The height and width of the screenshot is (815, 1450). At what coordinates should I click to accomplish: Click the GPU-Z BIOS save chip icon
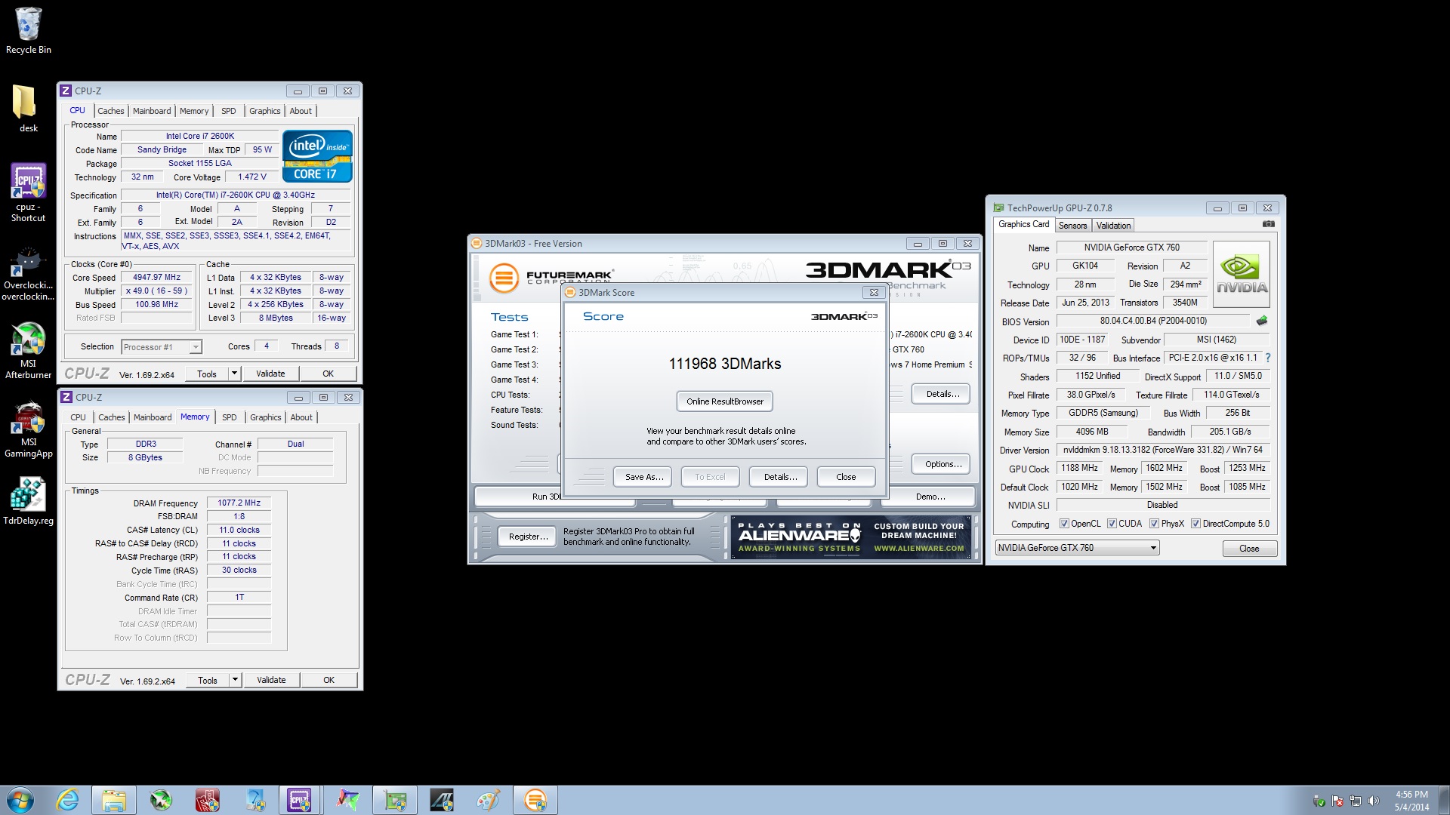1261,321
